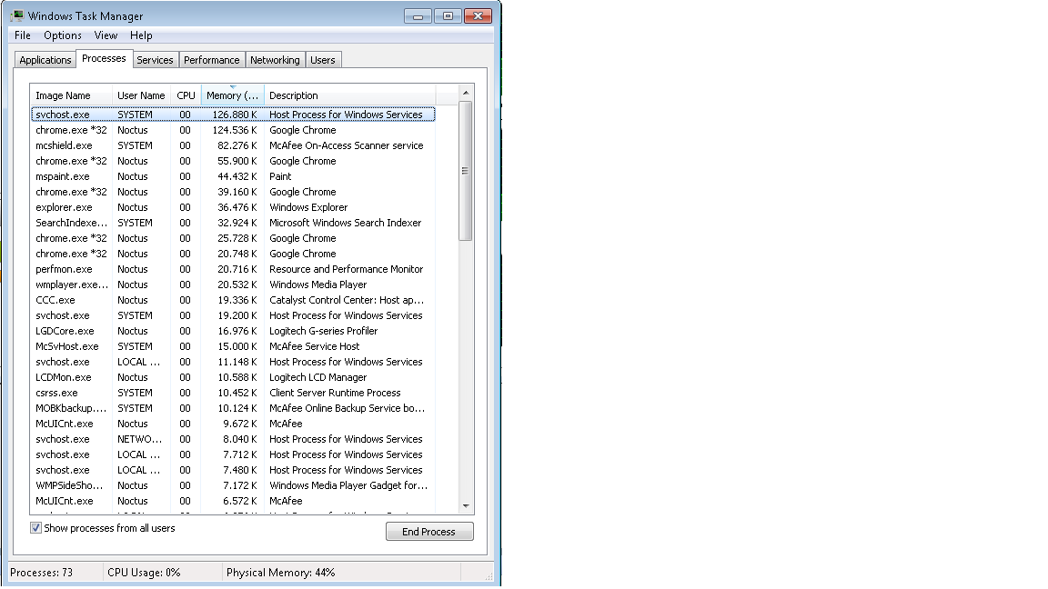Switch to the Services tab
Screen dimensions: 1048x589
click(x=155, y=60)
